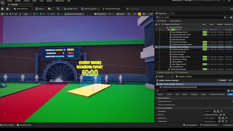Select custom hotbar manager row
This screenshot has height=131, width=233.
pos(181,37)
